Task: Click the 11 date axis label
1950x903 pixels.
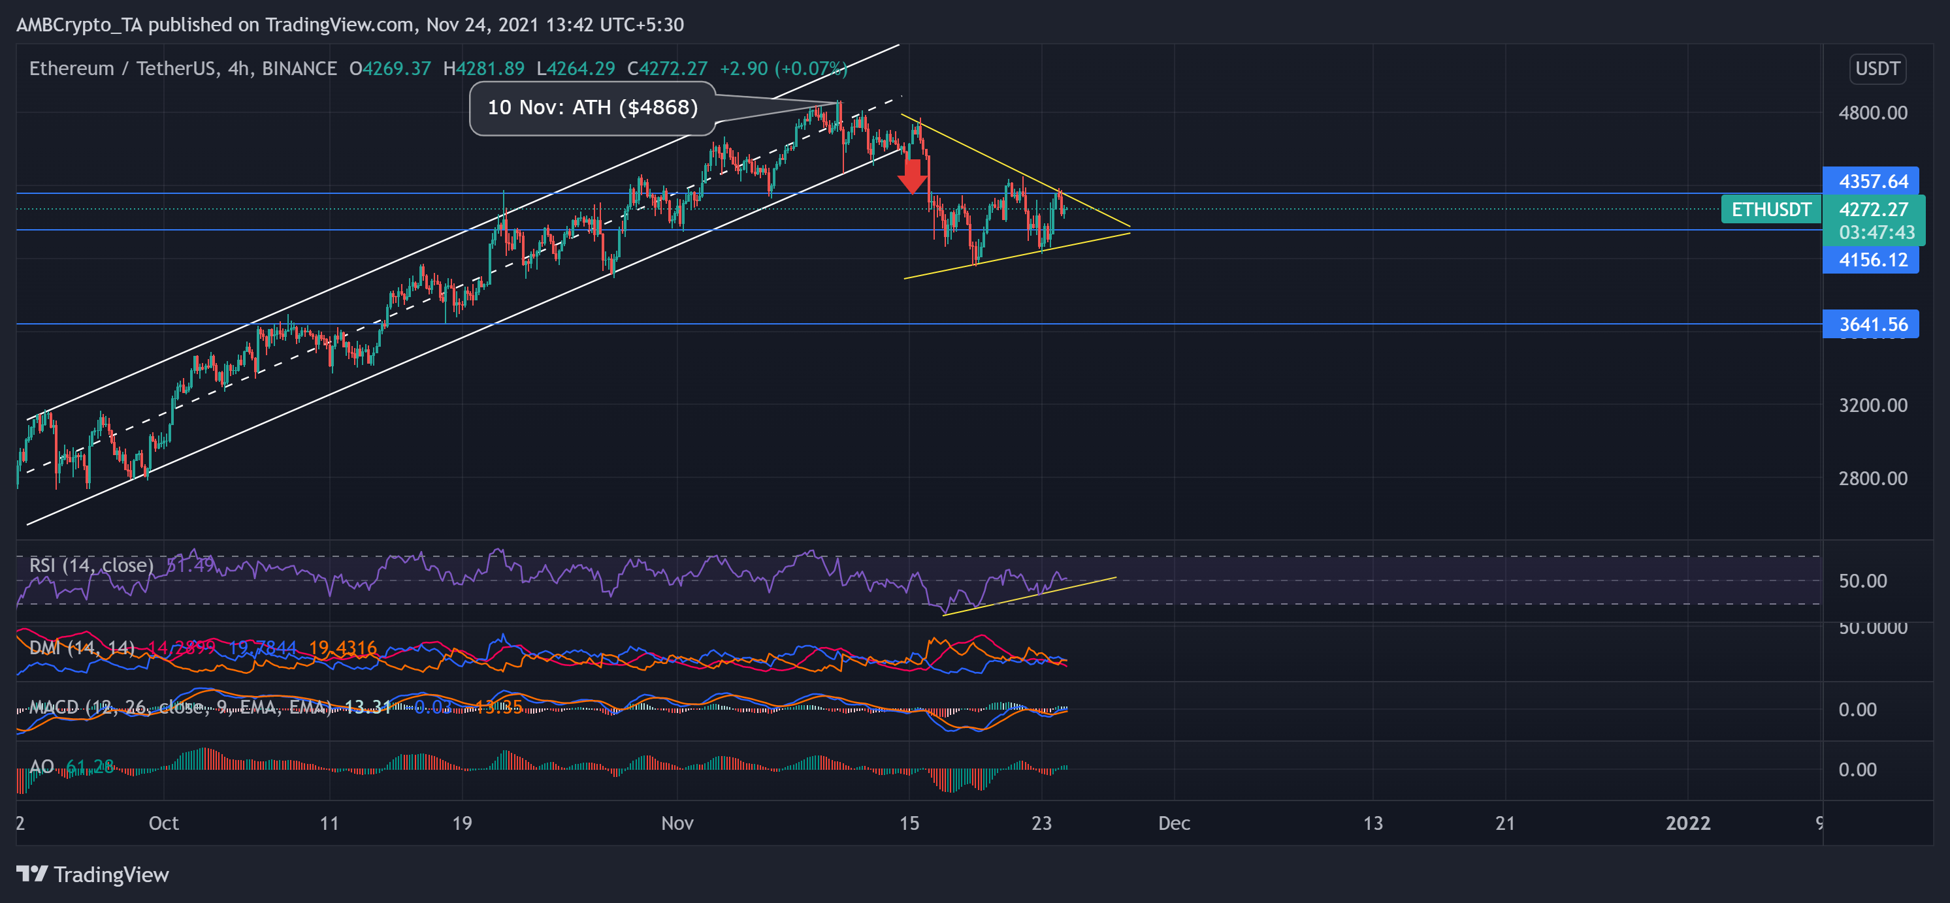Action: [x=329, y=823]
